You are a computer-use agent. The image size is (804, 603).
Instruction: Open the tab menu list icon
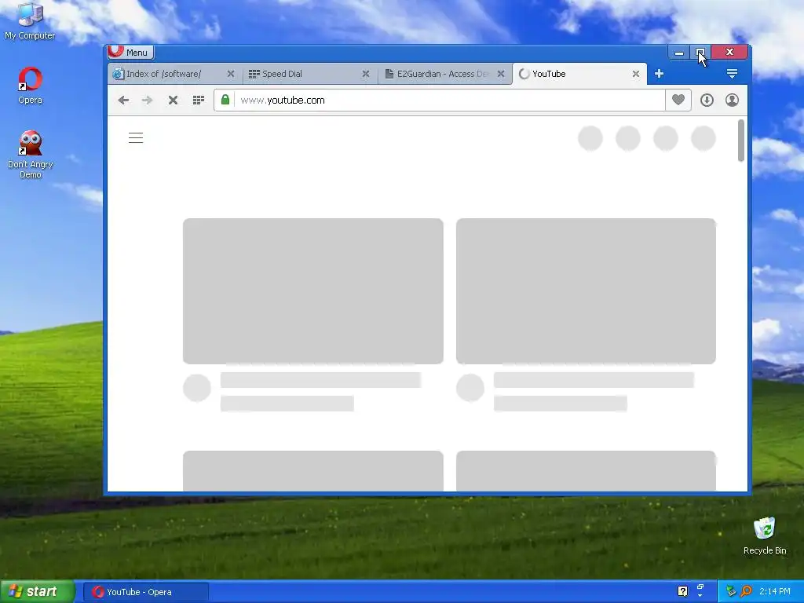point(733,74)
